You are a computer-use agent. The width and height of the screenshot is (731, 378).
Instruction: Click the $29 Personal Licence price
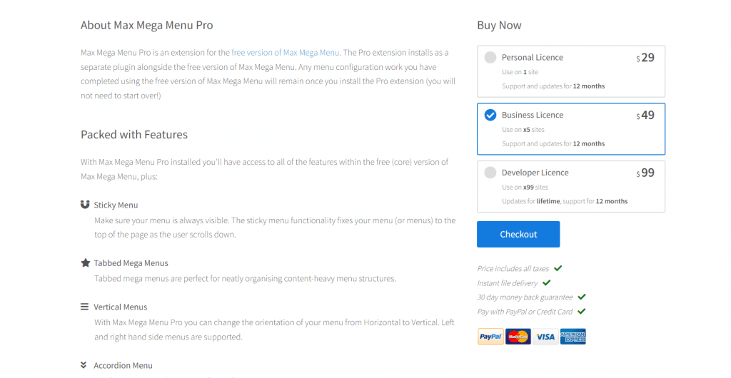tap(645, 58)
